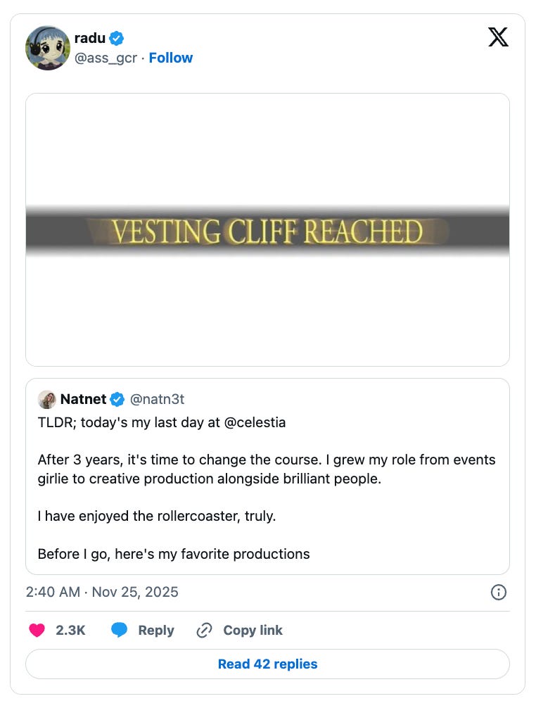536x708 pixels.
Task: Open the Vesting Cliff Reached image
Action: (267, 230)
